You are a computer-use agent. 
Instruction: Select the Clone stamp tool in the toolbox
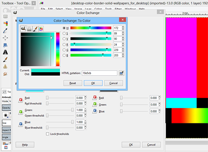pyautogui.click(x=5, y=66)
